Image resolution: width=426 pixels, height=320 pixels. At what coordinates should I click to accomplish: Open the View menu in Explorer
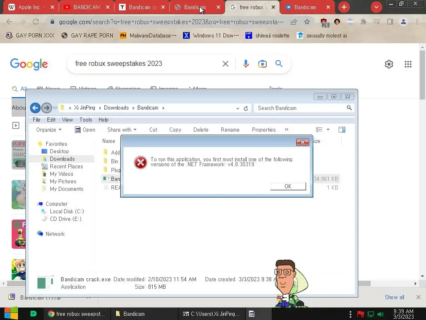pyautogui.click(x=67, y=120)
